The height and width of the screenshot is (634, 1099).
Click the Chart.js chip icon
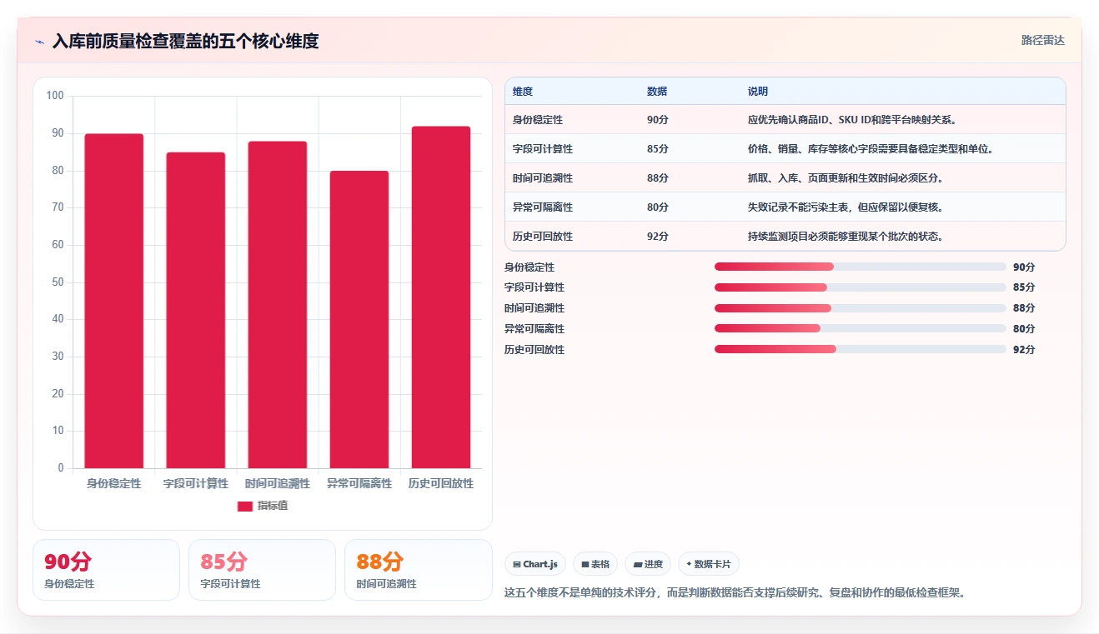[x=517, y=564]
